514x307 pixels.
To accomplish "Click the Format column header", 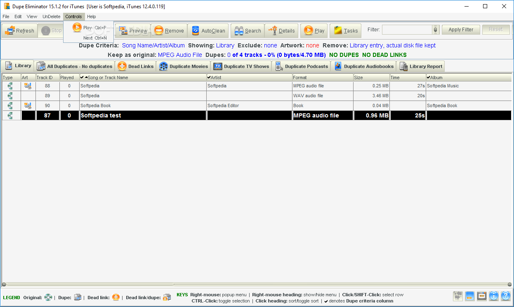I will (x=323, y=77).
